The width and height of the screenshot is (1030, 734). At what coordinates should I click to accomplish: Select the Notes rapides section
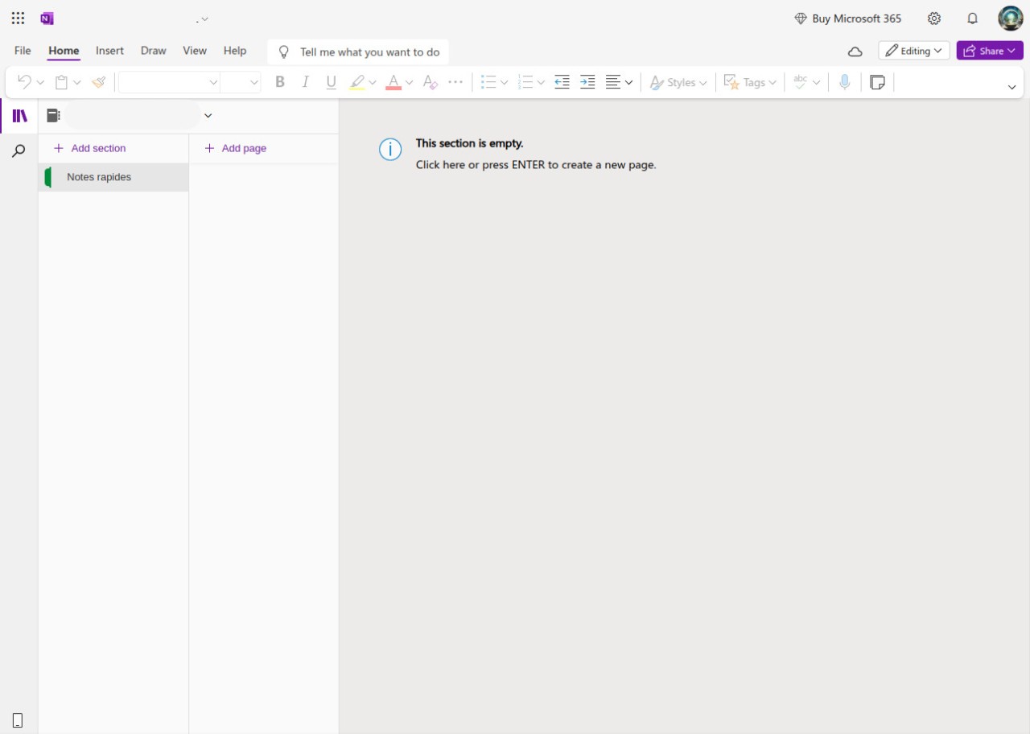tap(98, 176)
